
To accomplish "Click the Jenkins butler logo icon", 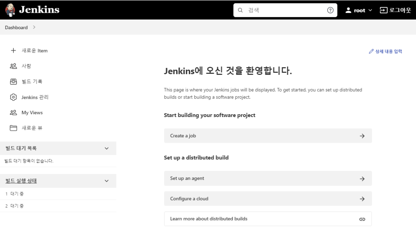I will pyautogui.click(x=10, y=10).
